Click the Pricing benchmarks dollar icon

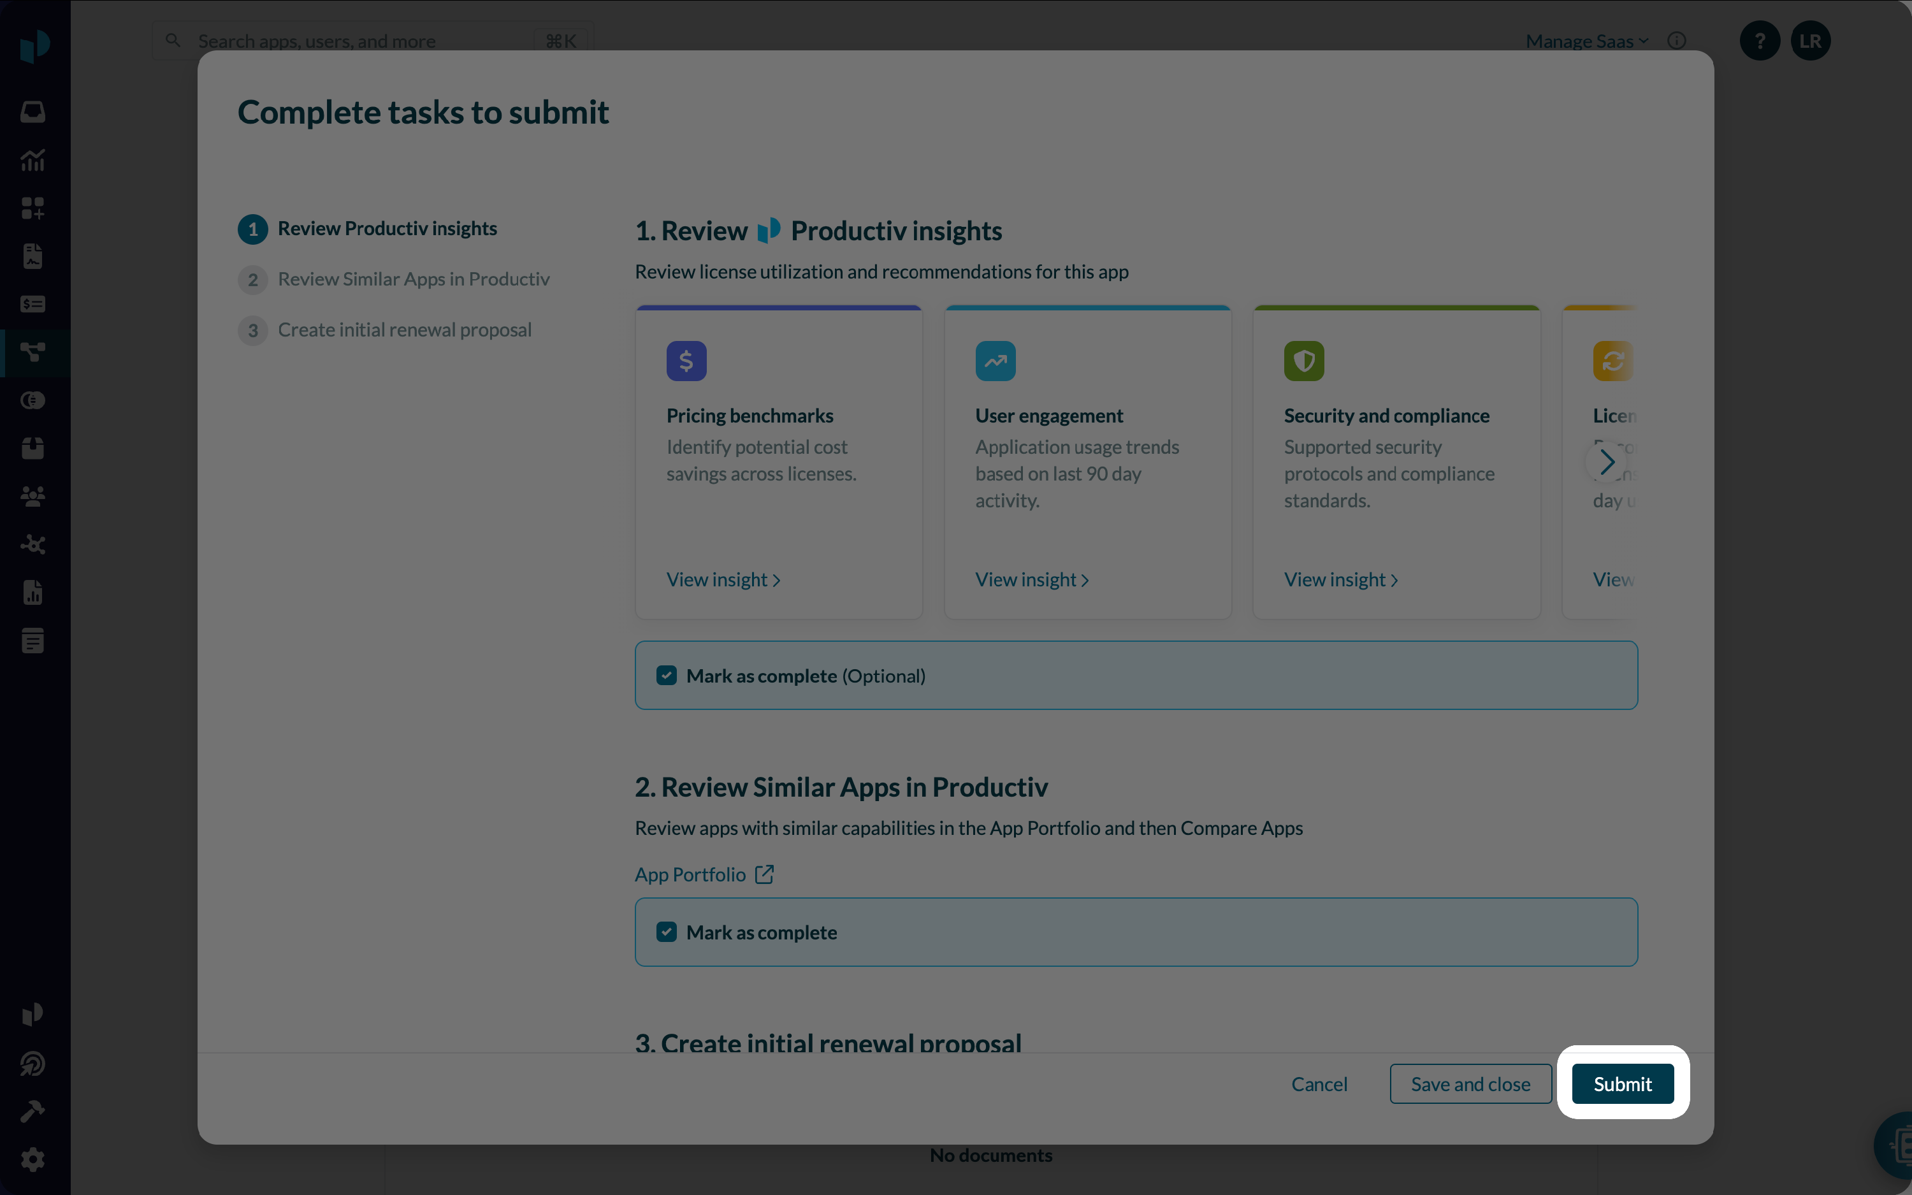click(686, 361)
